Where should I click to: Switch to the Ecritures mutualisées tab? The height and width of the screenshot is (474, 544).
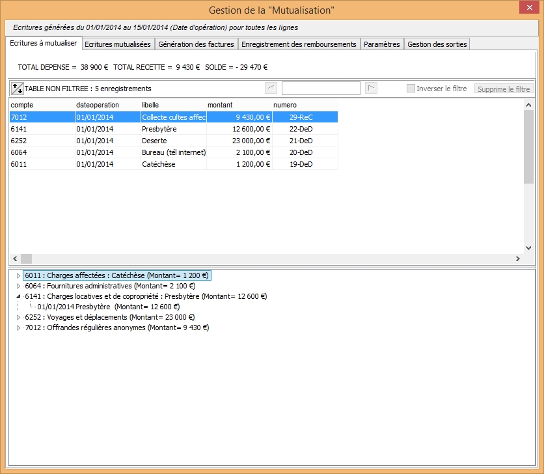click(x=118, y=44)
